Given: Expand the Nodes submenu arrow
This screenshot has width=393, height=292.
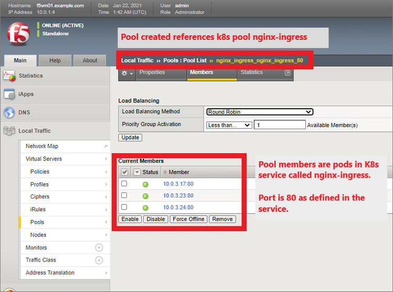Looking at the screenshot, I should [107, 235].
